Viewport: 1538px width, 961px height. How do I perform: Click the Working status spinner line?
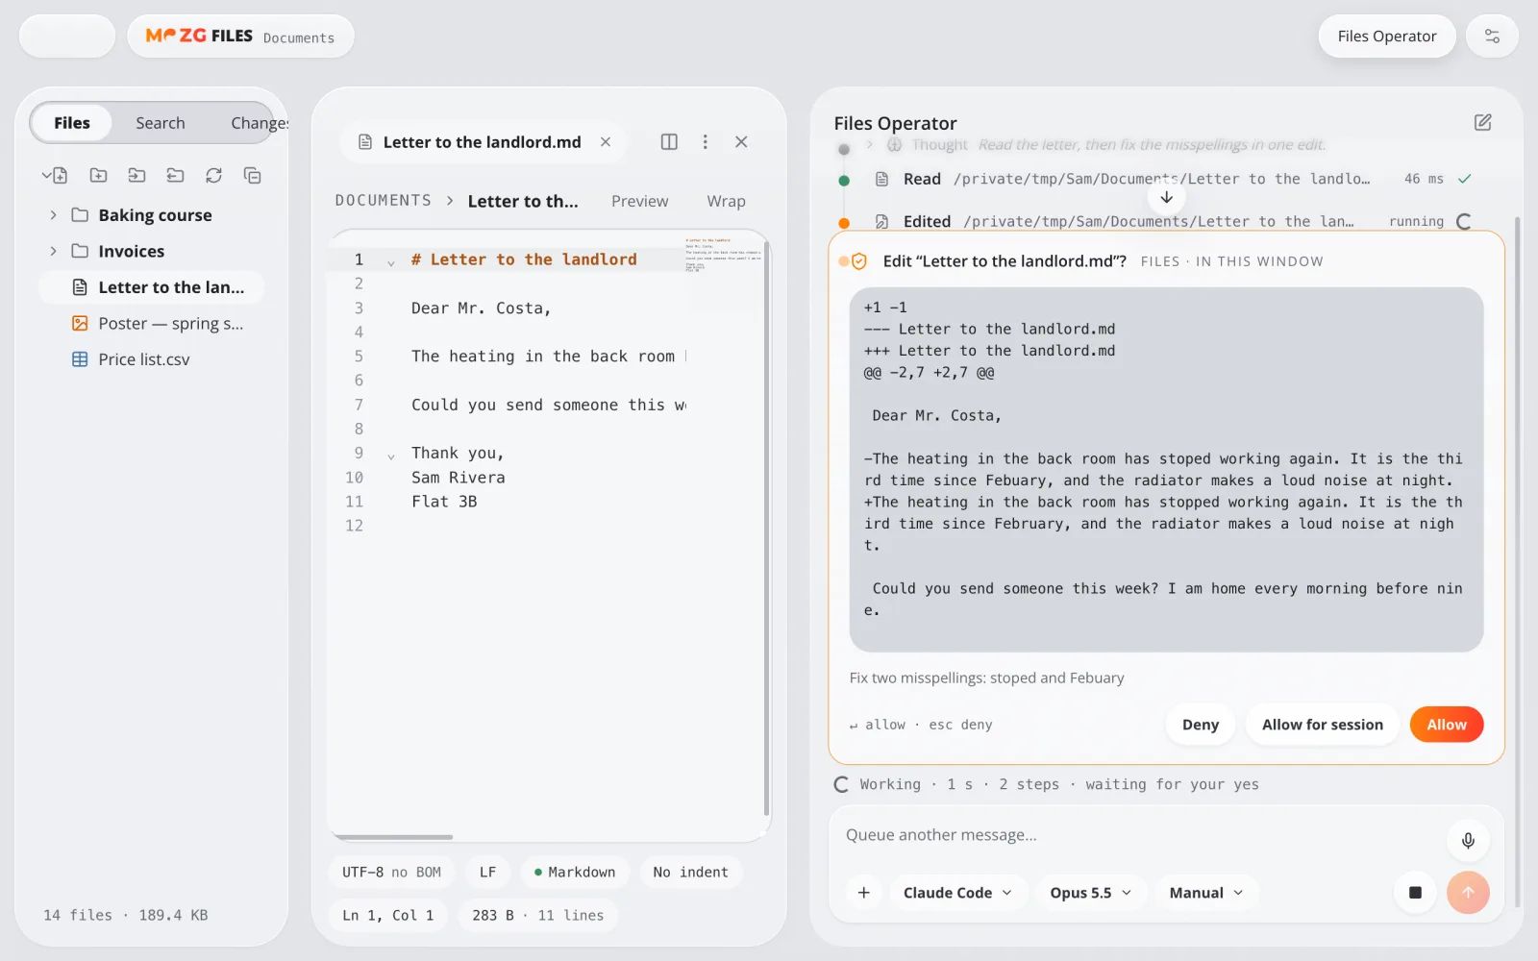[x=1046, y=784]
